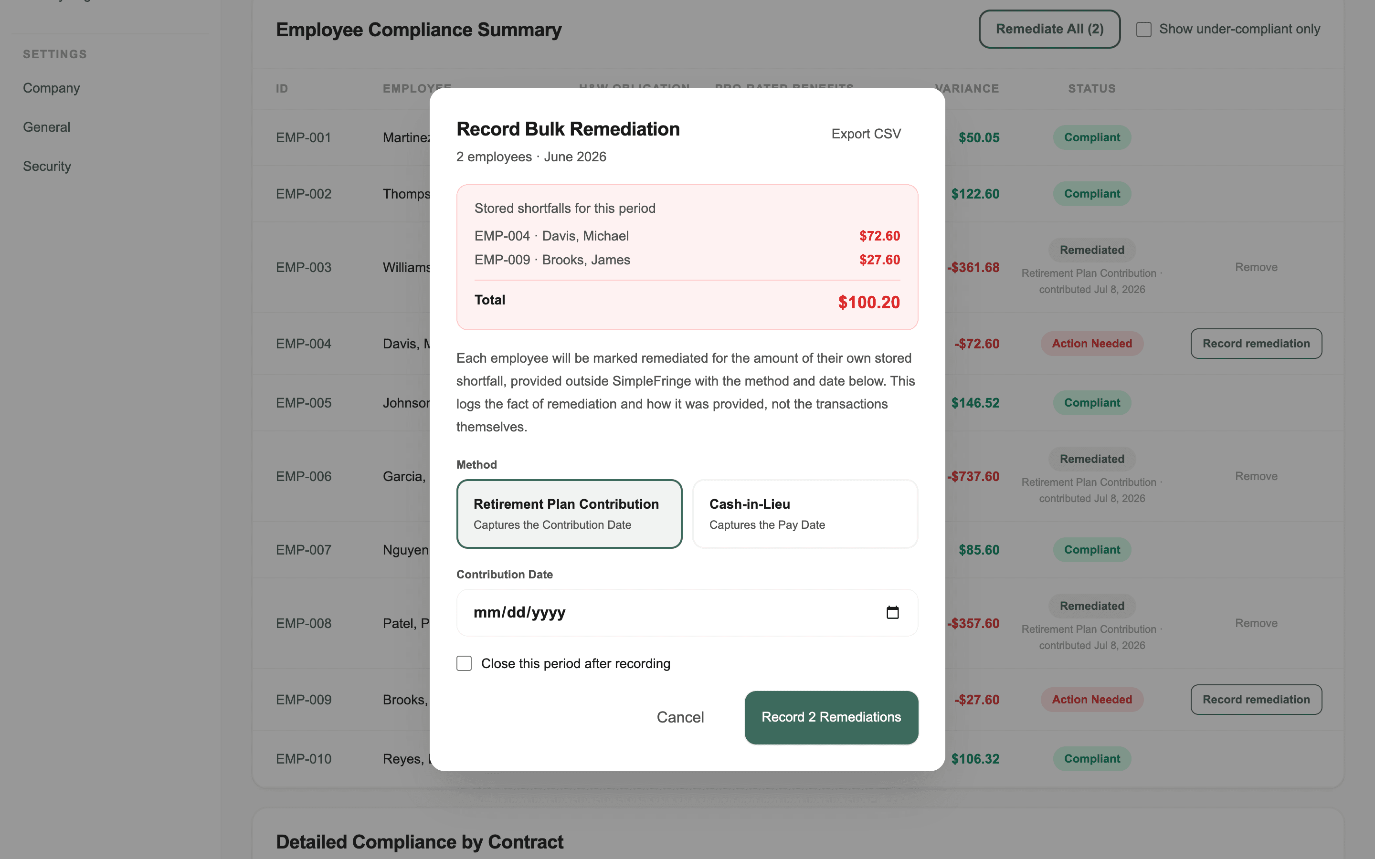Open the calendar picker icon in Contribution Date

pos(893,612)
